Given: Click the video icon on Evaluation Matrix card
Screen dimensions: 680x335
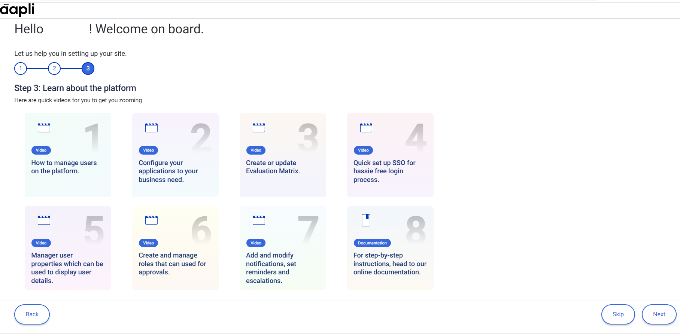Looking at the screenshot, I should pyautogui.click(x=259, y=128).
